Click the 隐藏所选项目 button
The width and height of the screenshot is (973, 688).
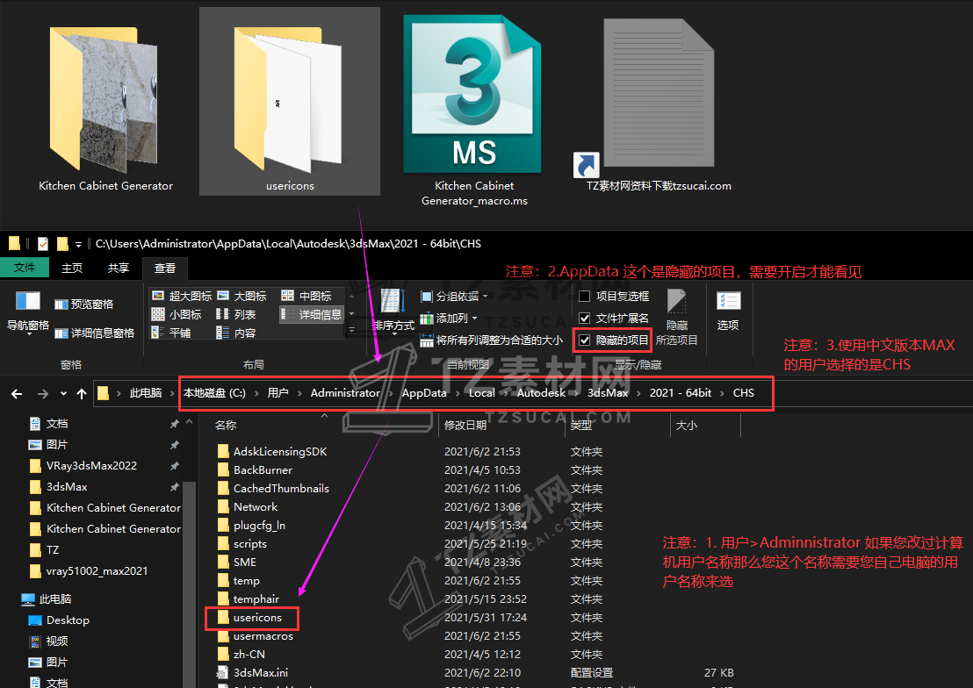676,317
